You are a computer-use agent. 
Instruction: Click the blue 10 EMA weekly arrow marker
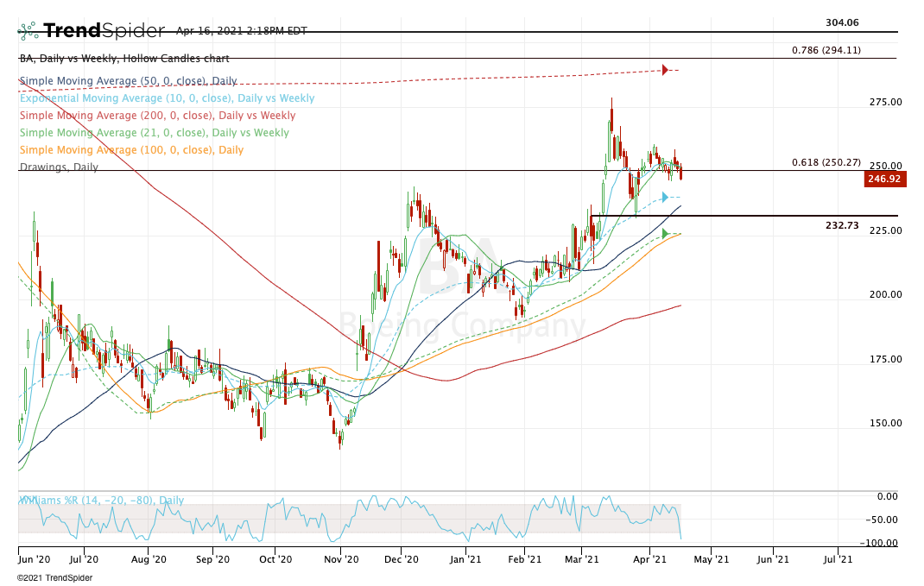[665, 198]
